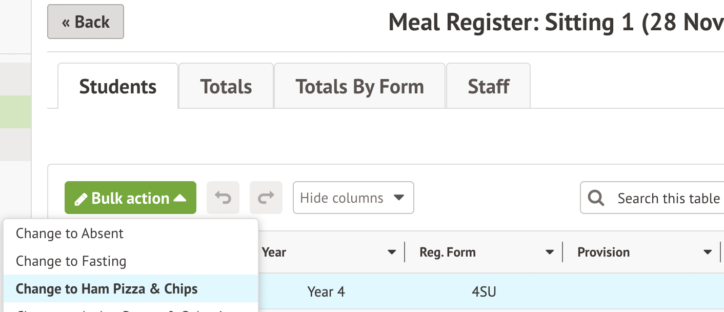
Task: Open the Provision column filter arrow
Action: pyautogui.click(x=708, y=252)
